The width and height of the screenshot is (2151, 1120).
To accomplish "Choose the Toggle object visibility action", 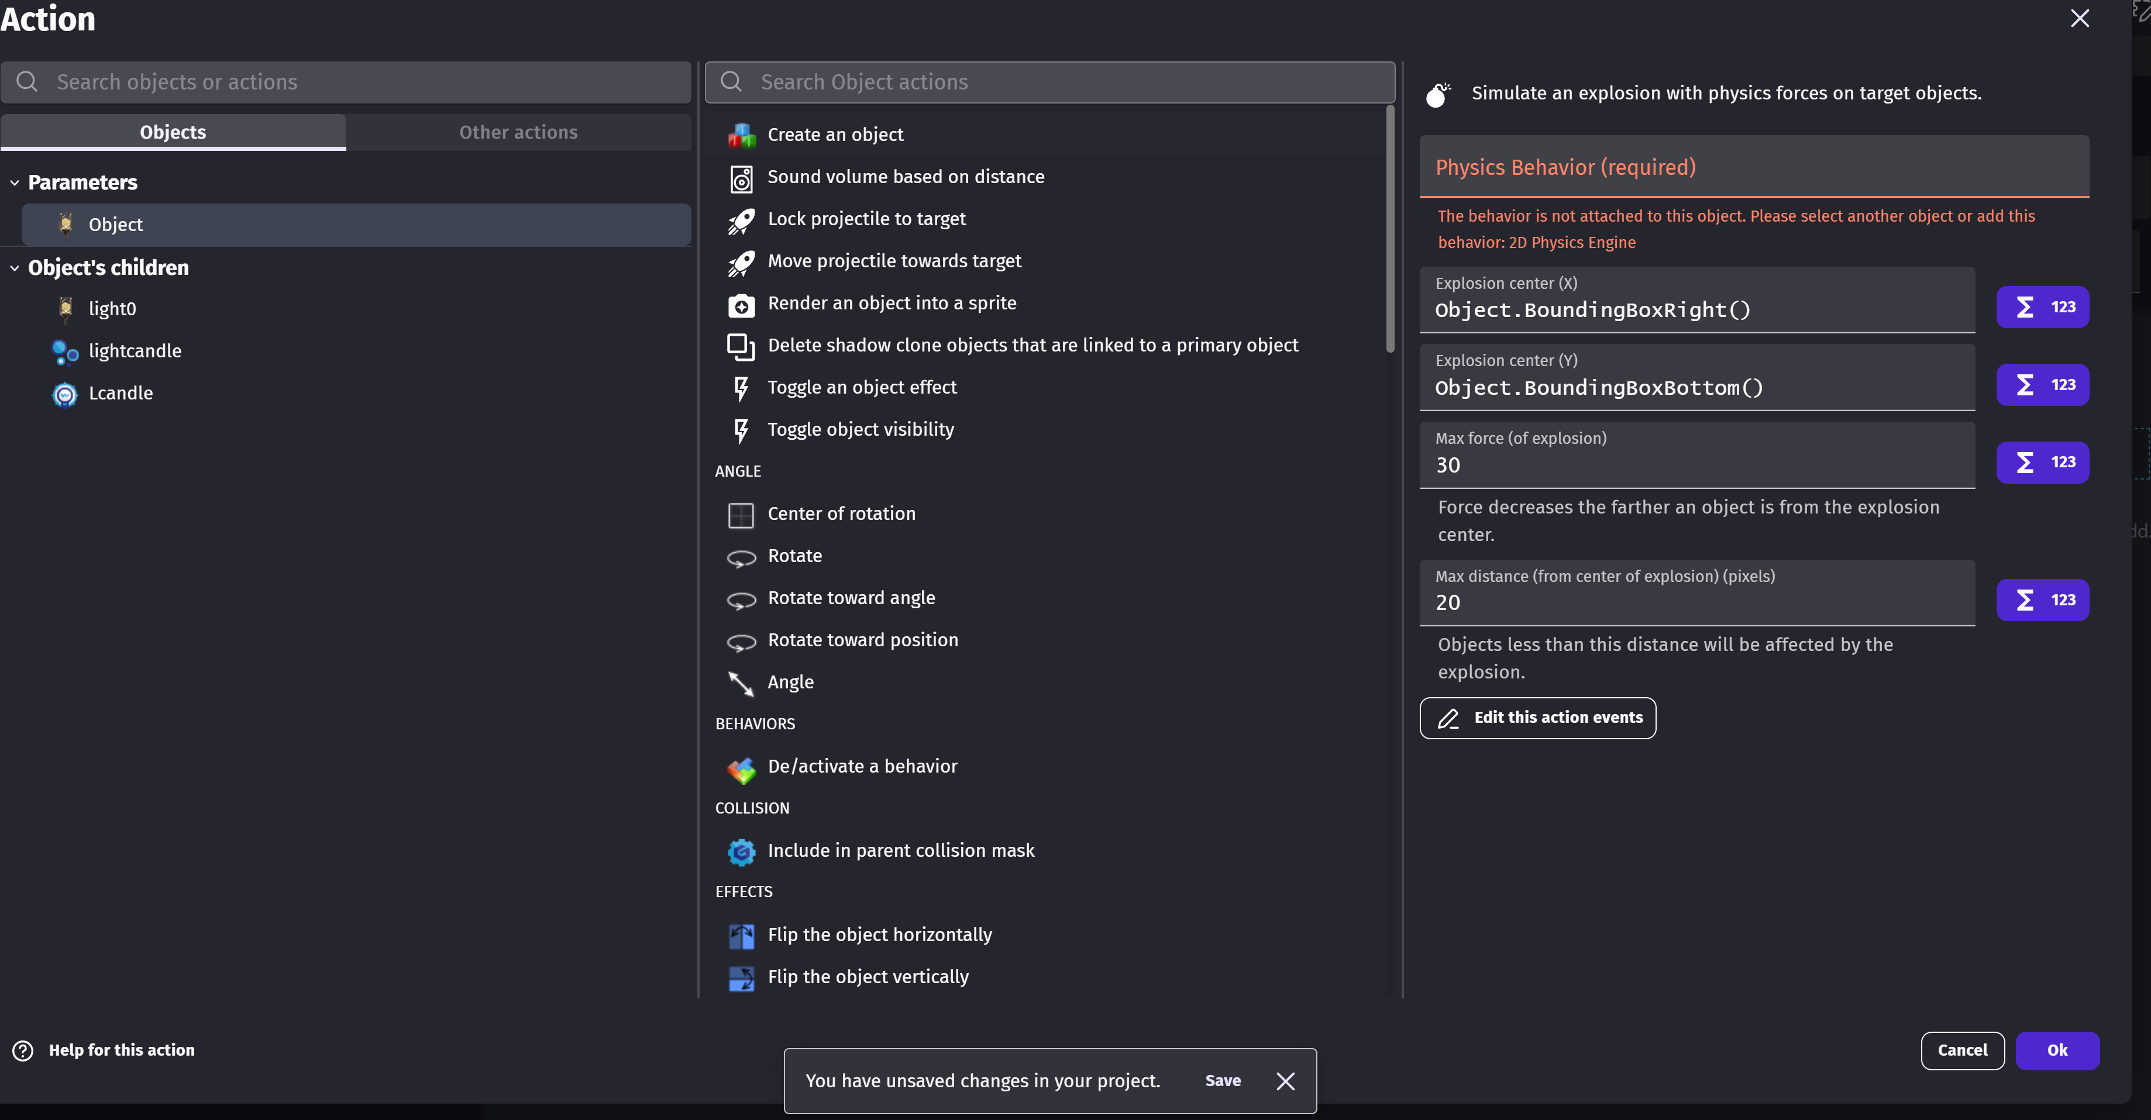I will point(1045,430).
